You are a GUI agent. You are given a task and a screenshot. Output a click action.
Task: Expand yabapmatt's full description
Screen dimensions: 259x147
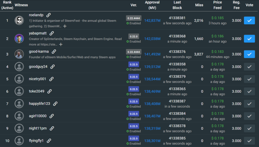[61, 44]
